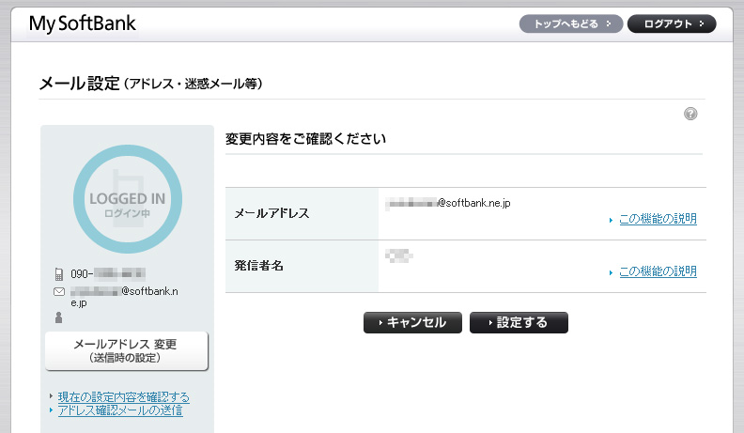Click the 090- phone number in sidebar
The width and height of the screenshot is (744, 433).
point(108,274)
